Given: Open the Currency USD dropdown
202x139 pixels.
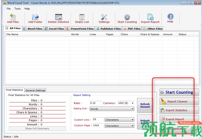Looking at the screenshot, I should 126,103.
